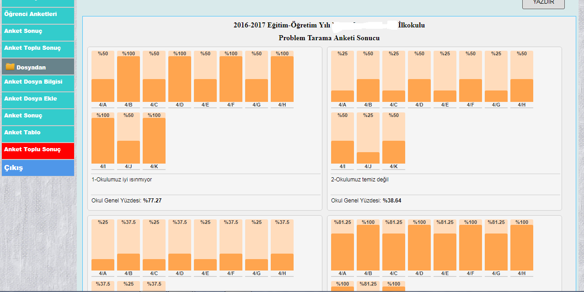Image resolution: width=584 pixels, height=292 pixels.
Task: Click the 'Problem Tarama Anketi Sonucu' heading
Action: [x=329, y=38]
